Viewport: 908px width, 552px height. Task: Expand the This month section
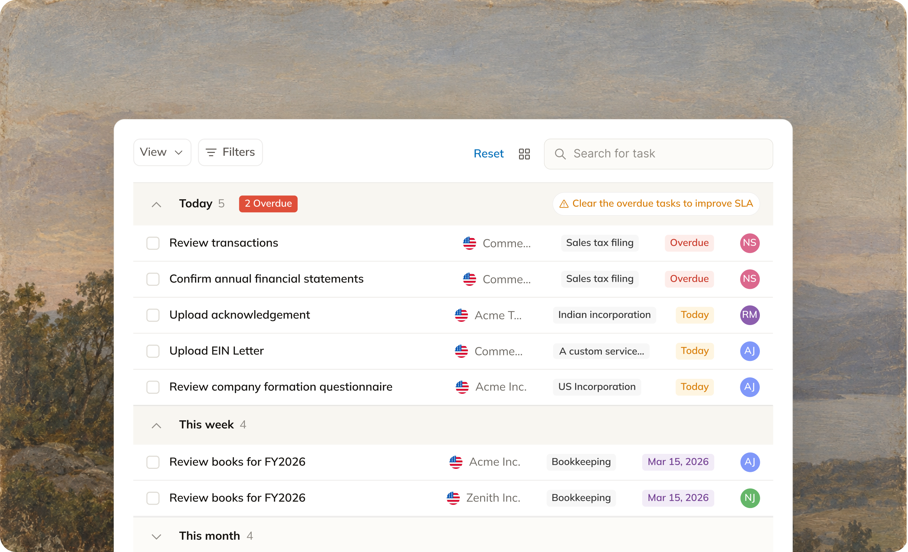click(156, 537)
